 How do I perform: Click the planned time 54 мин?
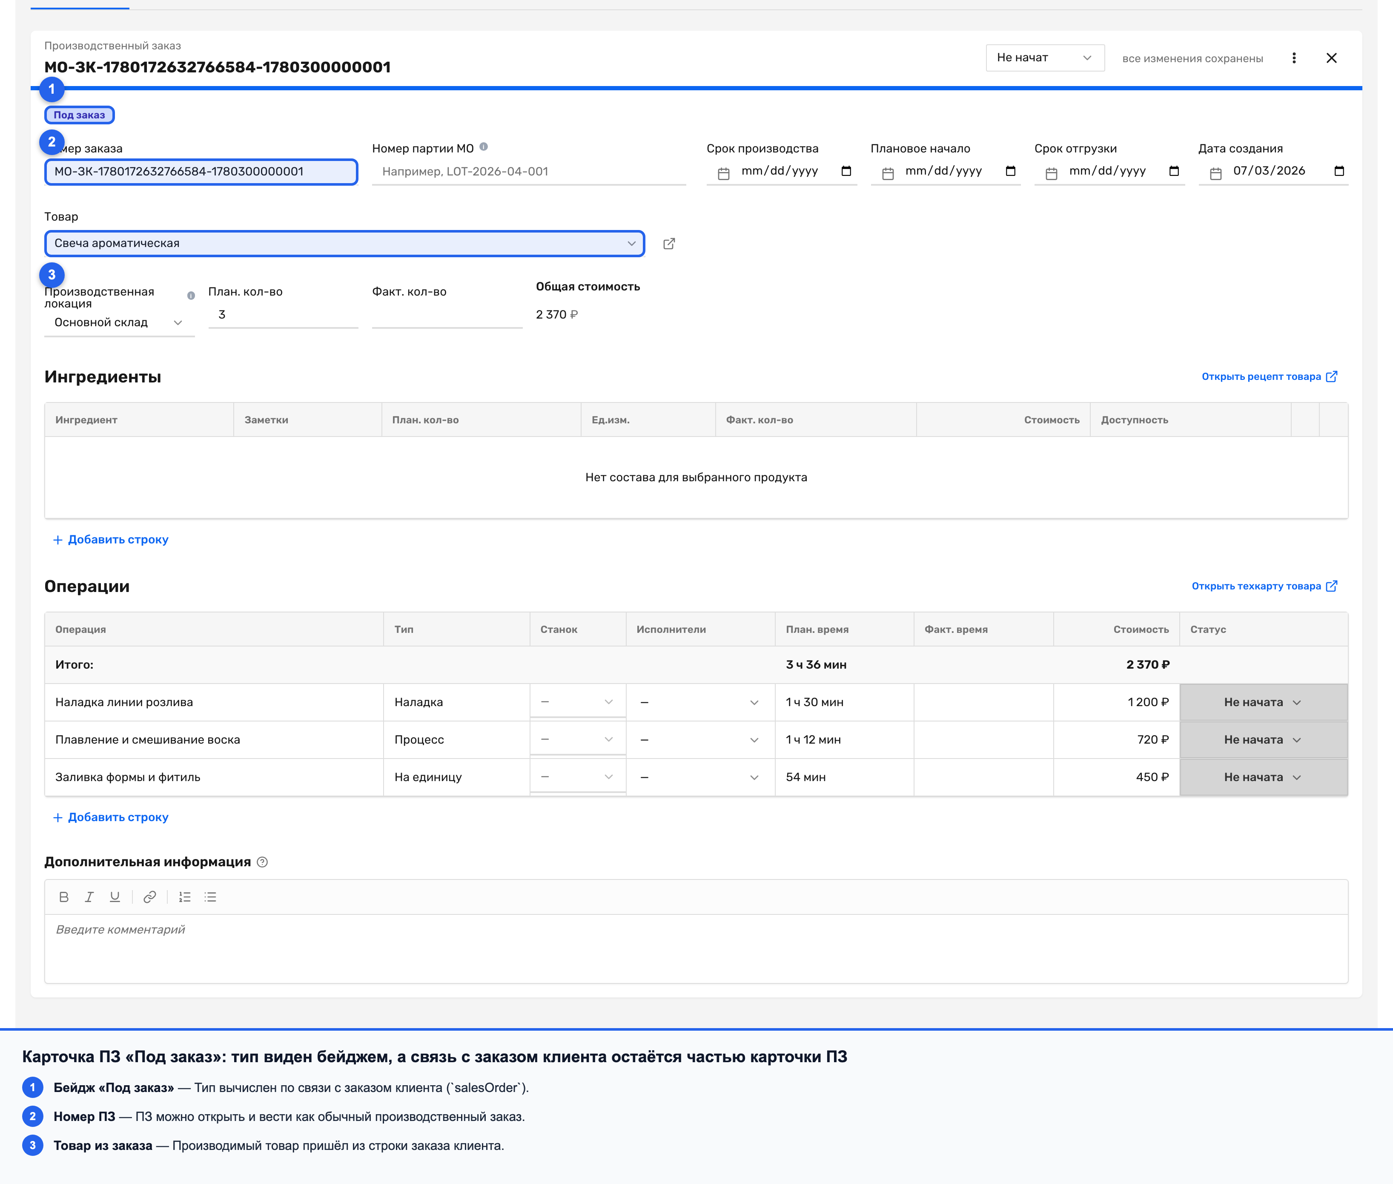(806, 778)
